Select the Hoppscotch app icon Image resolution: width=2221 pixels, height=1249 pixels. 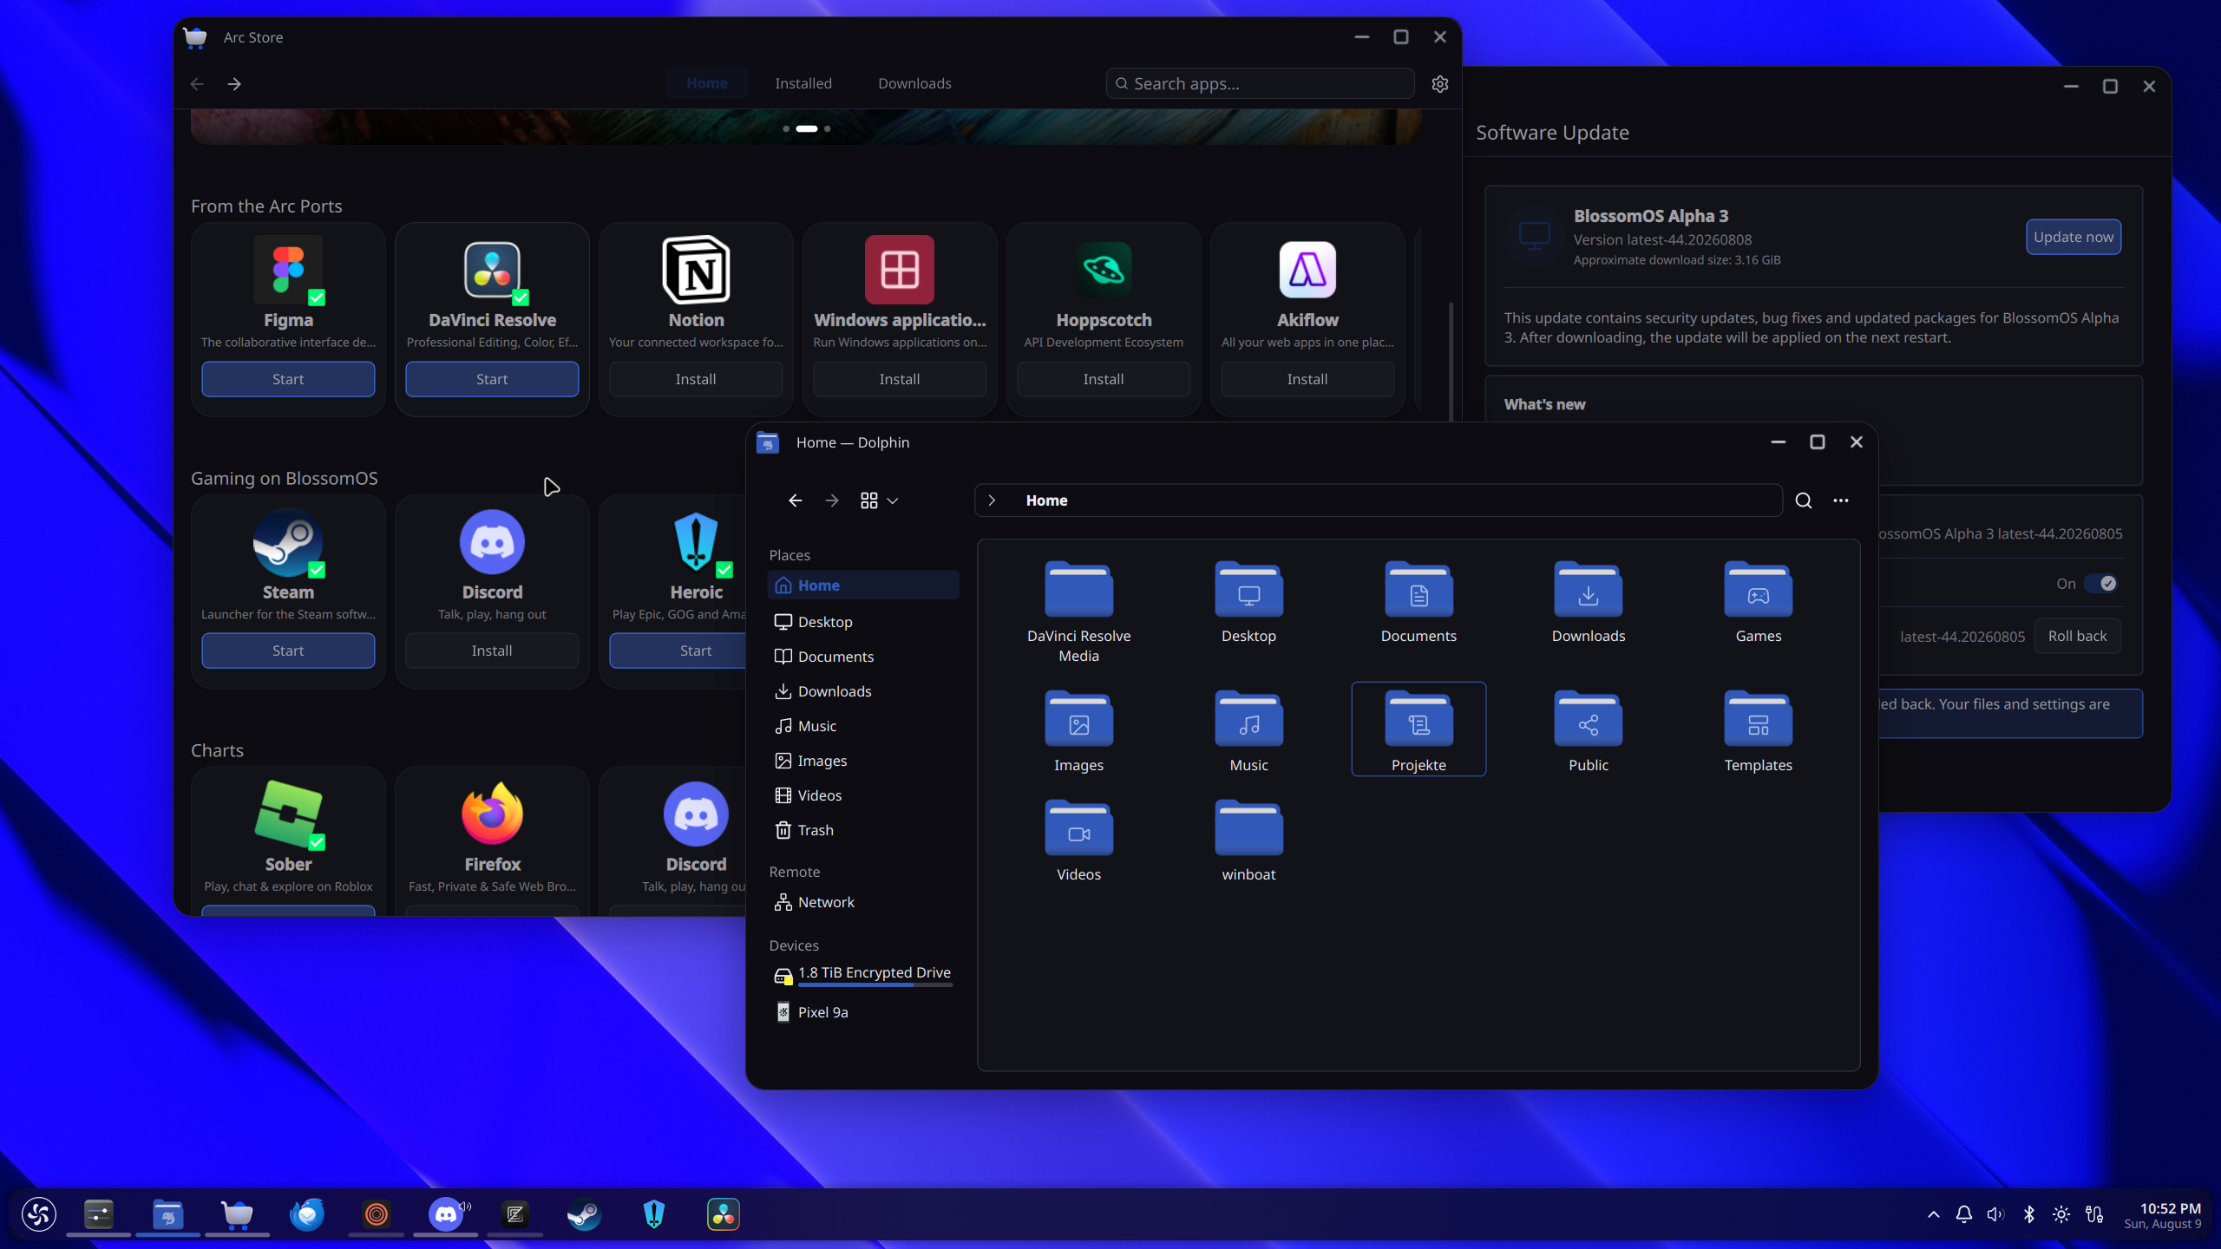coord(1104,270)
